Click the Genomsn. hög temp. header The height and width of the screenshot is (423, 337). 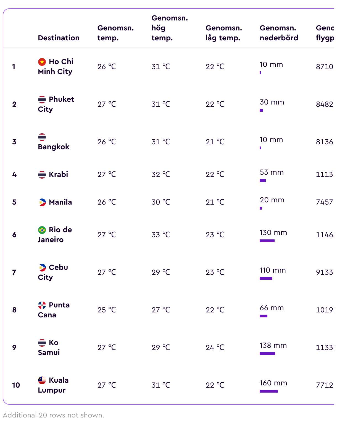coord(170,28)
